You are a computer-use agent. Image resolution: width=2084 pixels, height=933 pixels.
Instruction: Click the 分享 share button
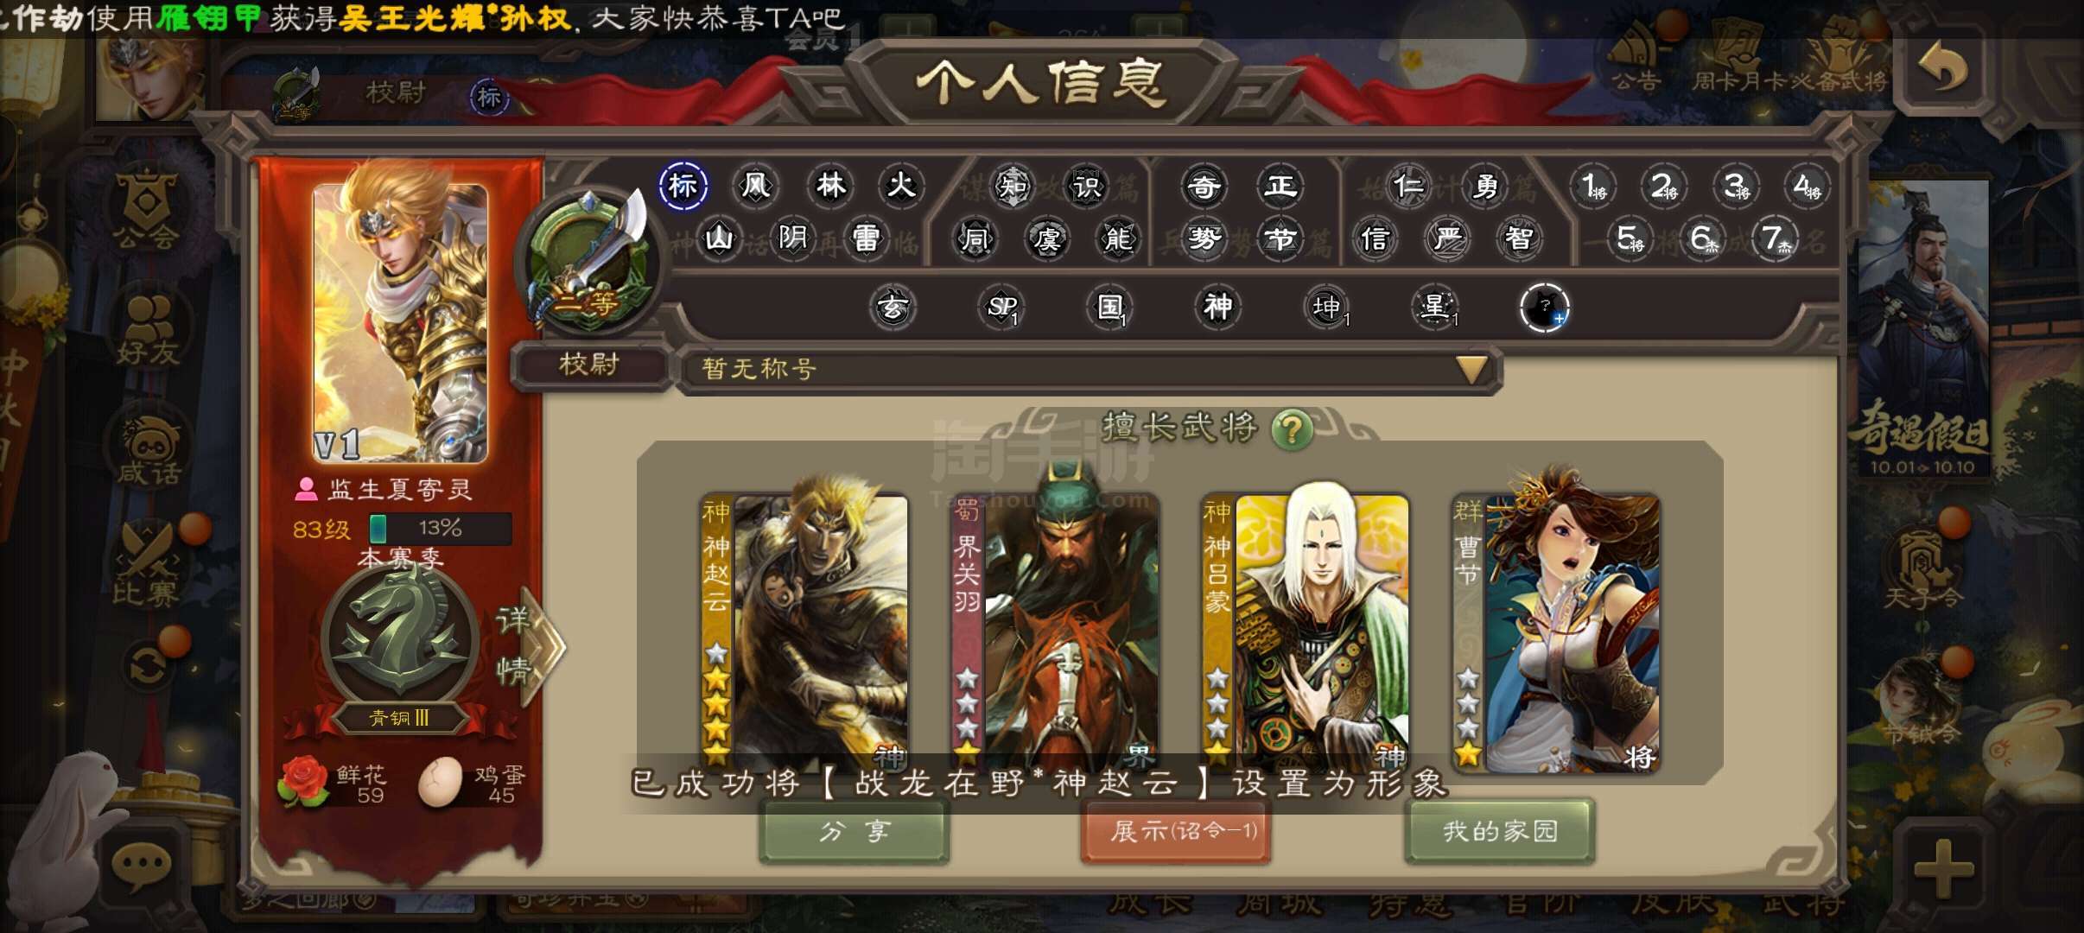coord(855,831)
